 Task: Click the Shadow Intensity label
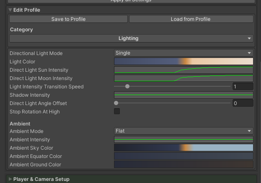tap(30, 95)
